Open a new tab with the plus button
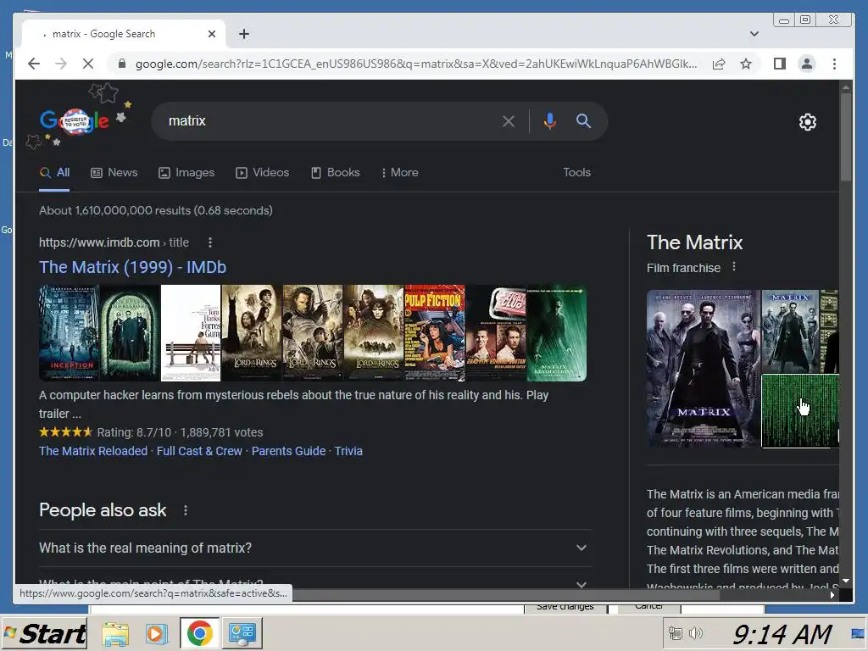The height and width of the screenshot is (651, 868). (244, 34)
